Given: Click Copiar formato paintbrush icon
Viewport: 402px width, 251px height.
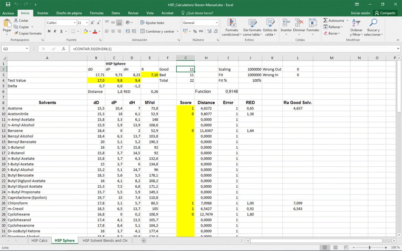Looking at the screenshot, I should [x=16, y=33].
